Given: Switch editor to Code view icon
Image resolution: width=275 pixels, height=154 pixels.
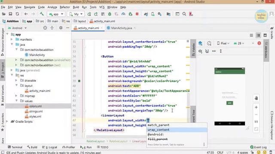Looking at the screenshot, I should tap(251, 35).
